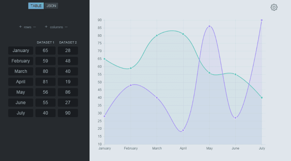
Task: Click the plus icon to add columns
Action: click(46, 27)
